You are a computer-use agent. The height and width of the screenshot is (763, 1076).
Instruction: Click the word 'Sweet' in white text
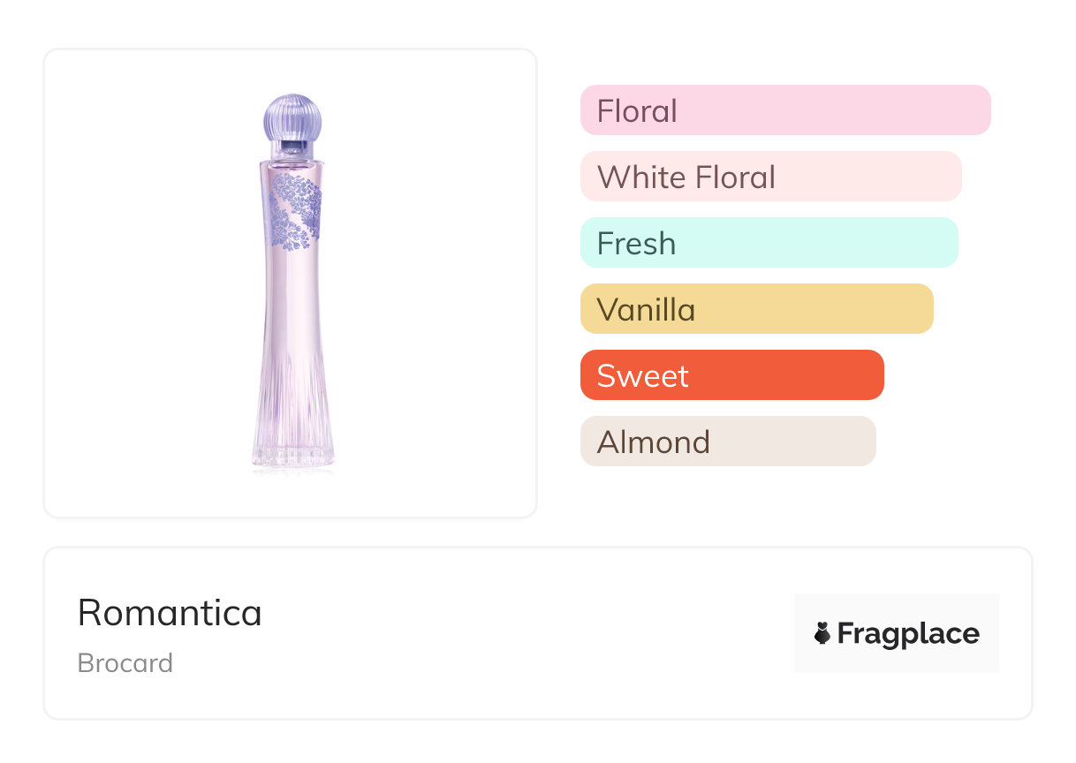coord(642,376)
